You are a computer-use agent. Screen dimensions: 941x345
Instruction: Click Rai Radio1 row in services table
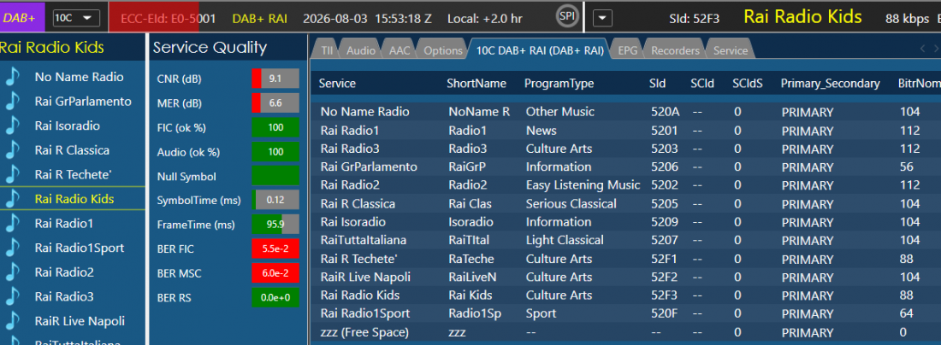tap(624, 131)
